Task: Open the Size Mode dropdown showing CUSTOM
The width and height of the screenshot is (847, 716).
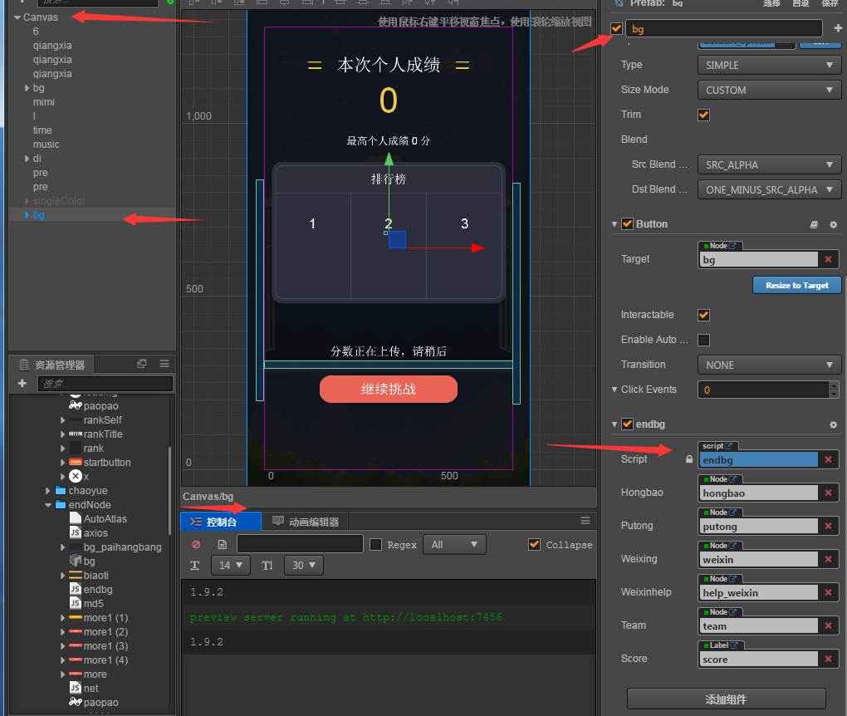Action: (769, 91)
